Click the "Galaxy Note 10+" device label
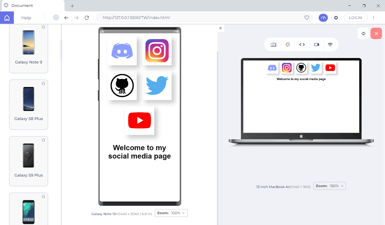 click(x=104, y=214)
